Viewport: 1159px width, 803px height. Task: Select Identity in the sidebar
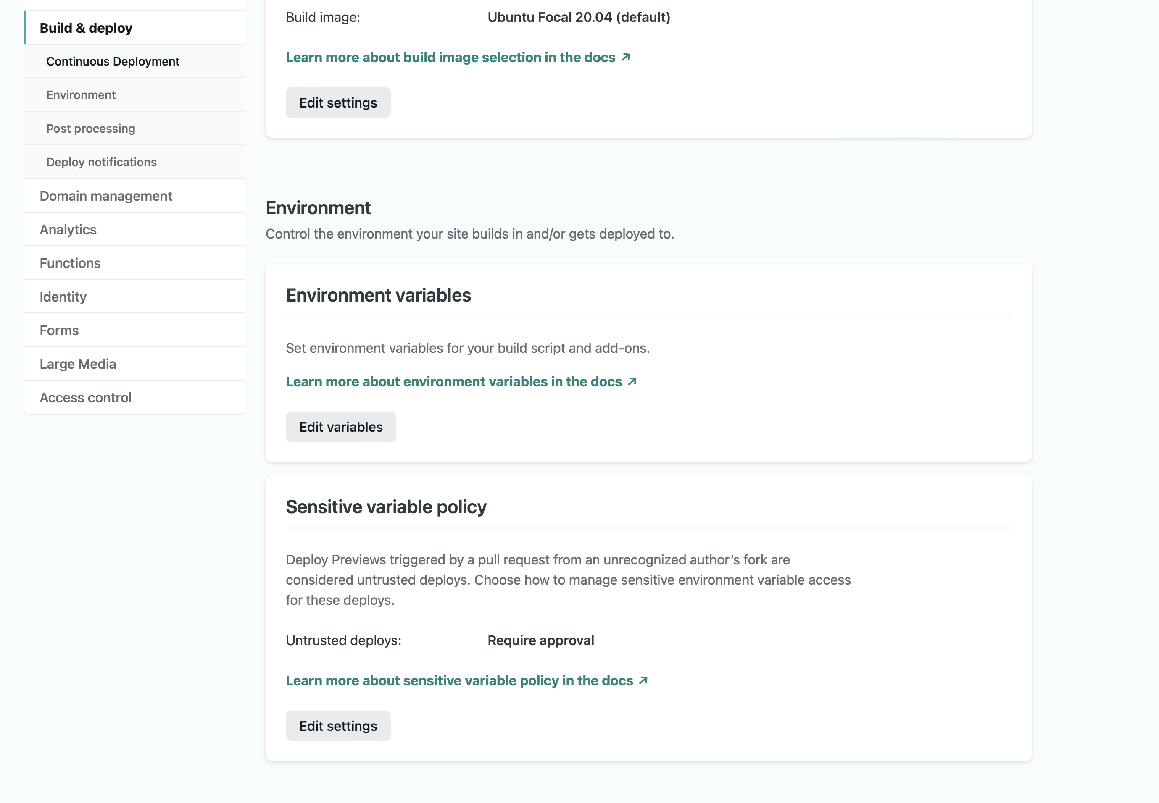coord(63,297)
